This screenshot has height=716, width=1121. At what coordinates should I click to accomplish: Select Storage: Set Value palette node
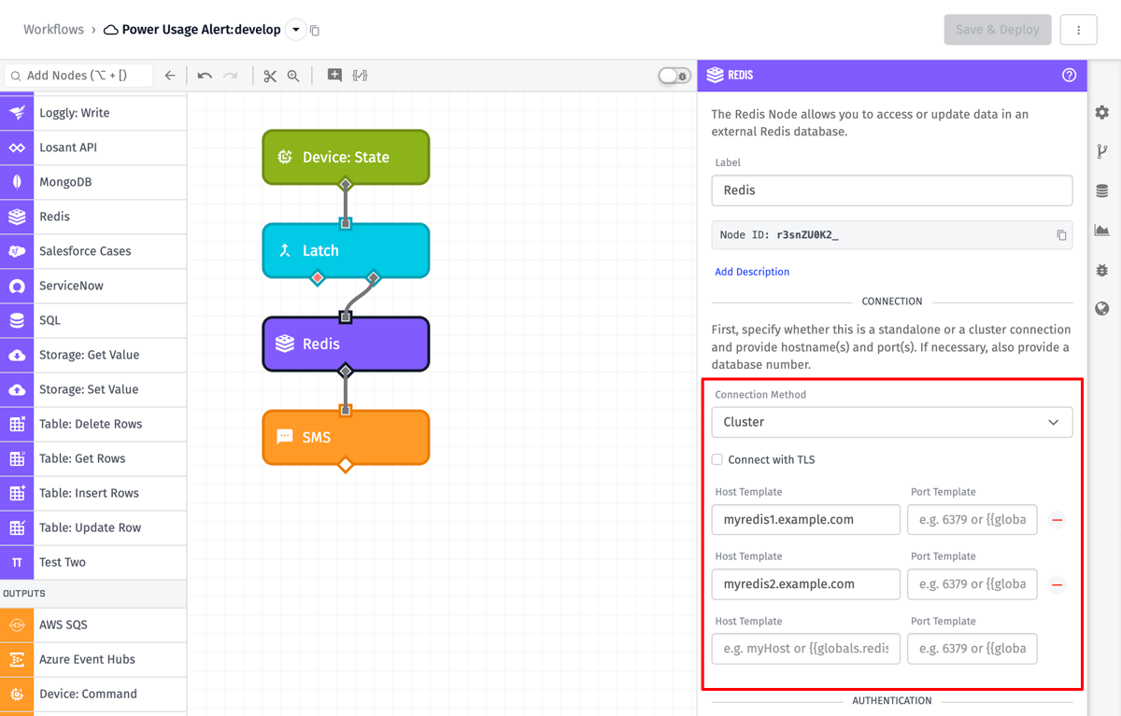(93, 389)
